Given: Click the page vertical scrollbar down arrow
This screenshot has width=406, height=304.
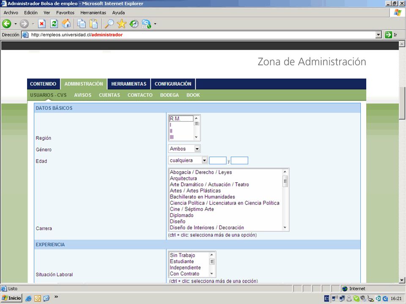Looking at the screenshot, I should 402,280.
